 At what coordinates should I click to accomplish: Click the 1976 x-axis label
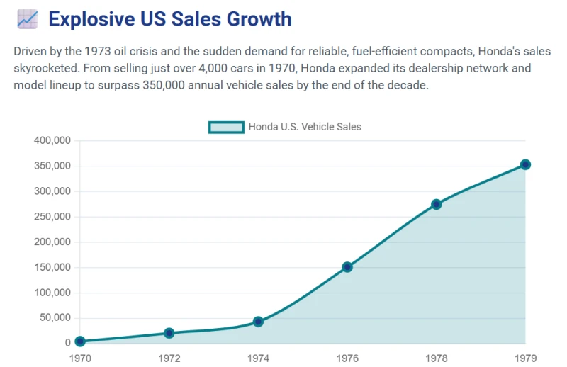(x=347, y=358)
